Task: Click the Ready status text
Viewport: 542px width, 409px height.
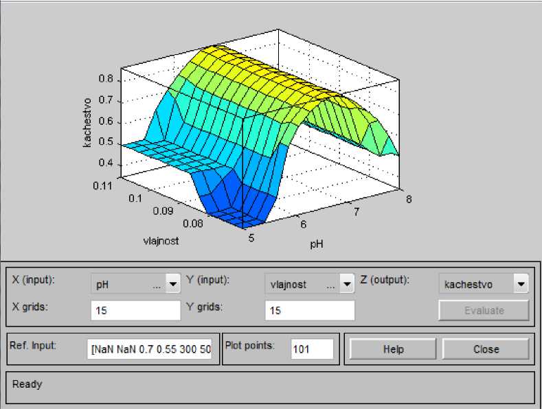Action: pos(27,384)
